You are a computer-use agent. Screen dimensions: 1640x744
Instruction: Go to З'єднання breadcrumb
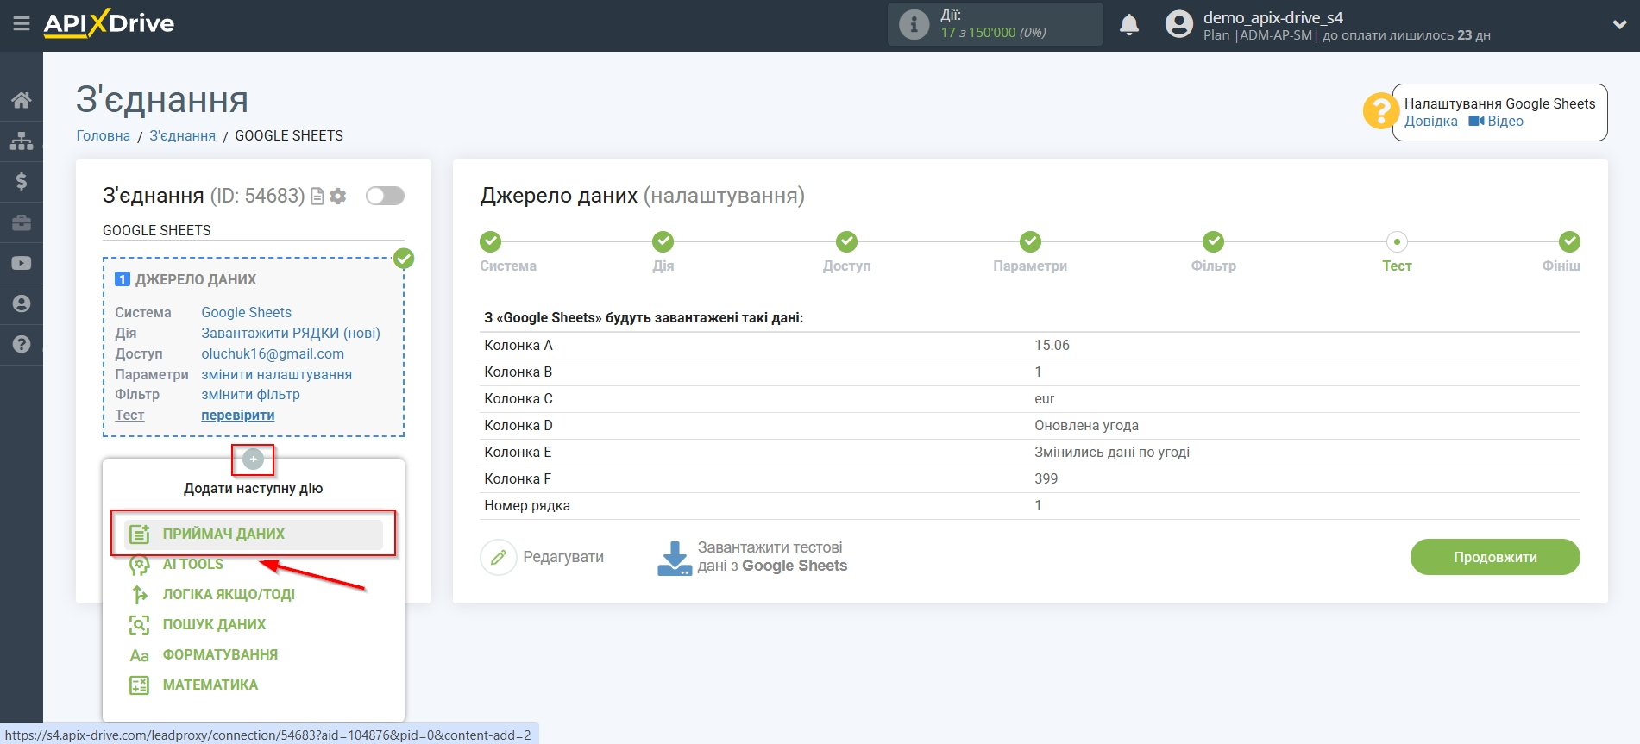point(183,135)
